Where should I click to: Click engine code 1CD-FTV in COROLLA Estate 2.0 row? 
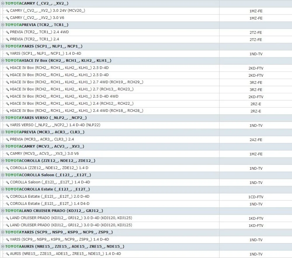pos(256,197)
